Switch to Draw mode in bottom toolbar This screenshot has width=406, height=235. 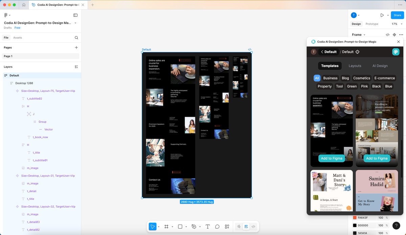coord(239,227)
